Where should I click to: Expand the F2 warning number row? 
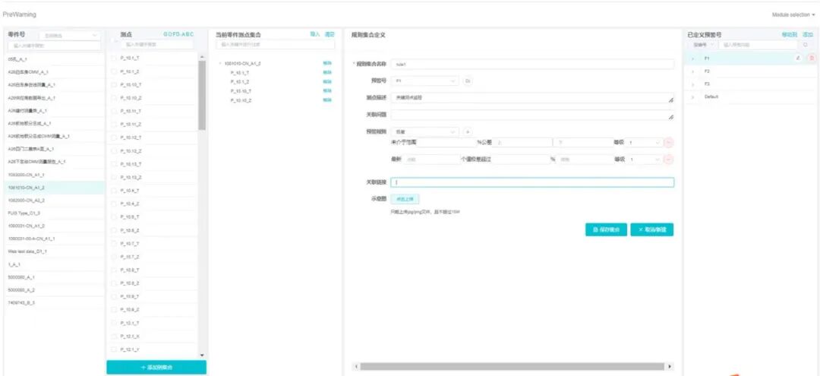693,71
